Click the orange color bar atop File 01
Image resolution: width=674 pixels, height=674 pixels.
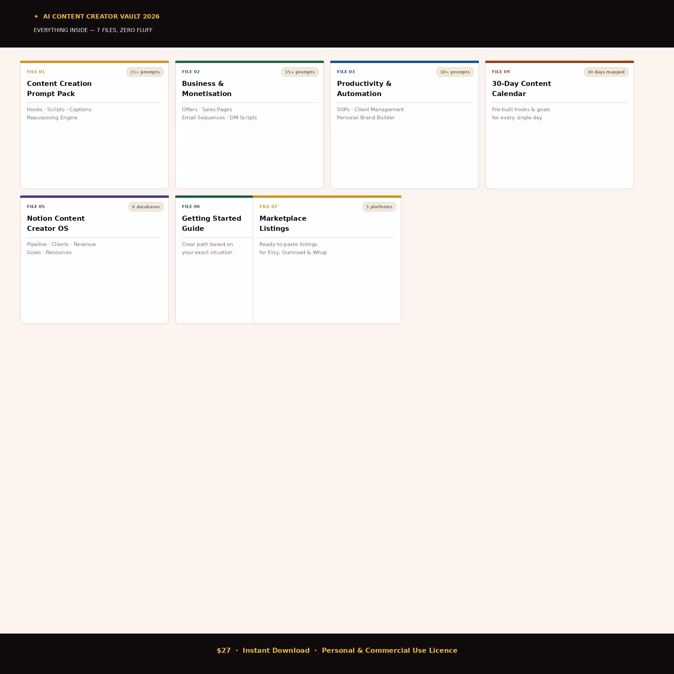pos(95,62)
